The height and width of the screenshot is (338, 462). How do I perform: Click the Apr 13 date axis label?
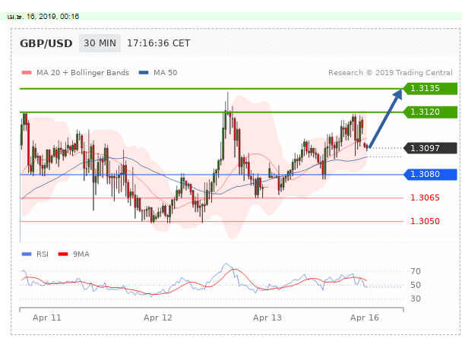point(267,317)
